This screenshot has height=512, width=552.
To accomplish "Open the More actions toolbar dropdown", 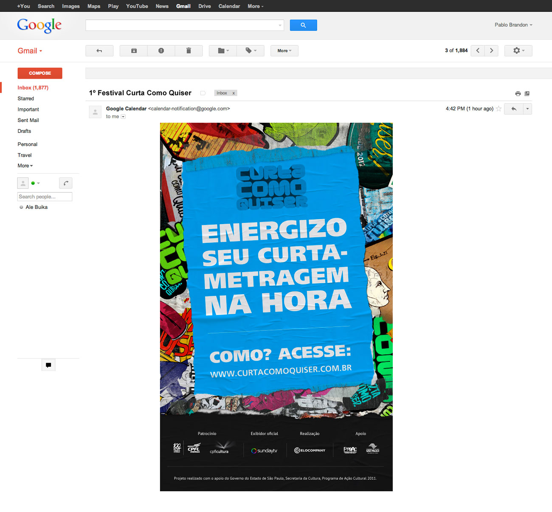I will [284, 51].
